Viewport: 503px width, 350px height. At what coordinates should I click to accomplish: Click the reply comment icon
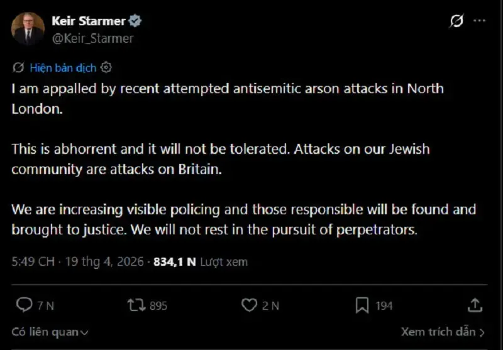[24, 305]
